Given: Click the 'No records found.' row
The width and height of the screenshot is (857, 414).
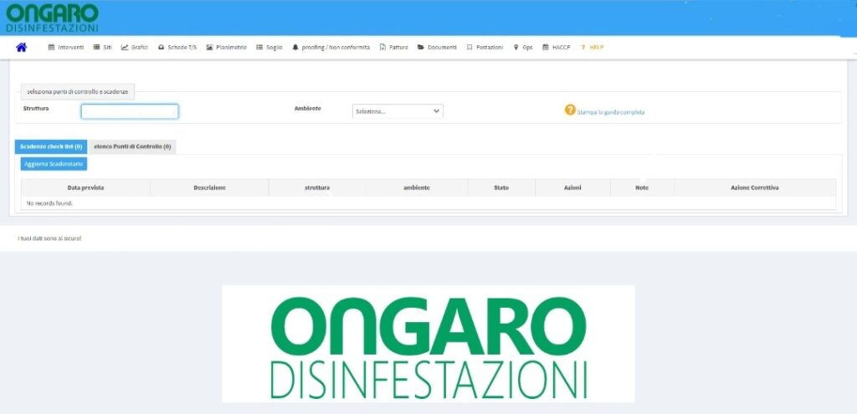Looking at the screenshot, I should click(428, 203).
